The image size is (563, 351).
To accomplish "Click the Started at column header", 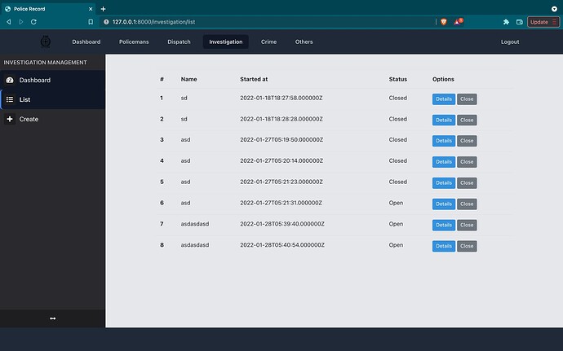I will 254,79.
